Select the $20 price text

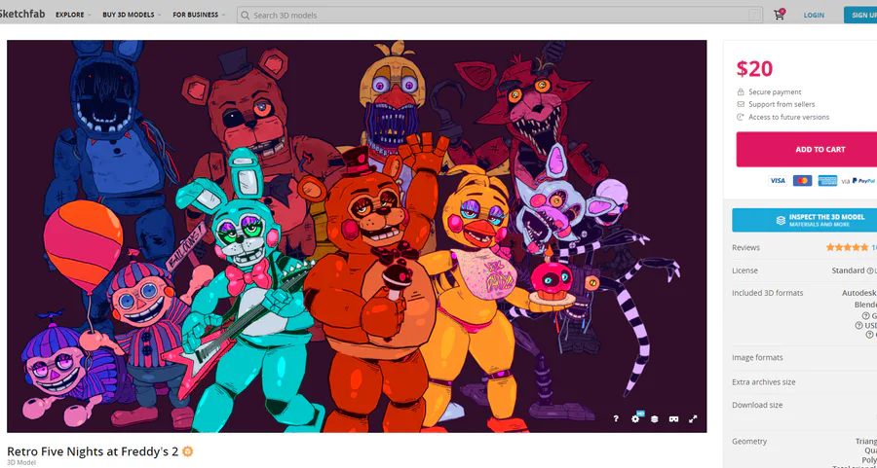754,69
